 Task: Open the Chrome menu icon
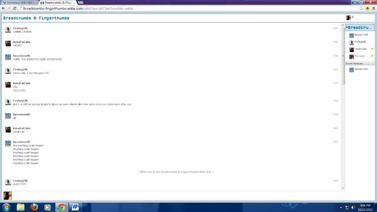click(373, 8)
